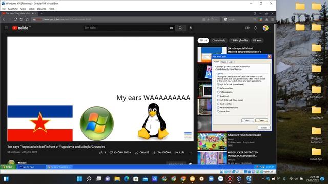
Task: Switch to the Hang tab in Not My Fault
Action: click(x=223, y=62)
